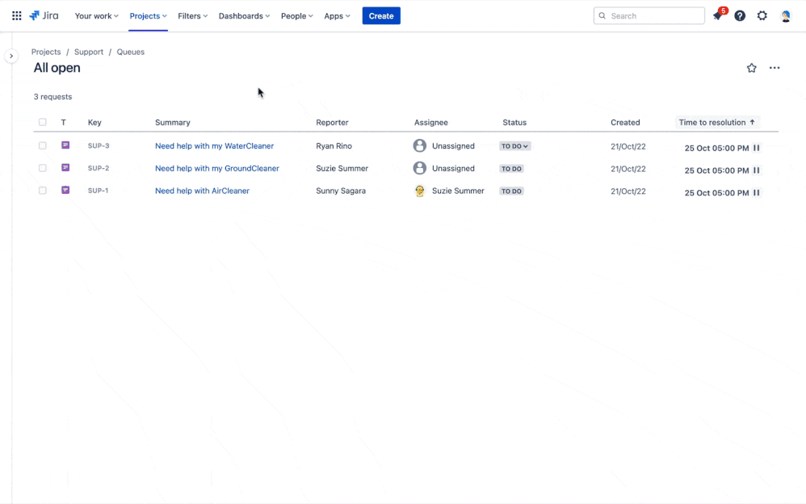Click the Create button
This screenshot has width=806, height=504.
click(381, 16)
